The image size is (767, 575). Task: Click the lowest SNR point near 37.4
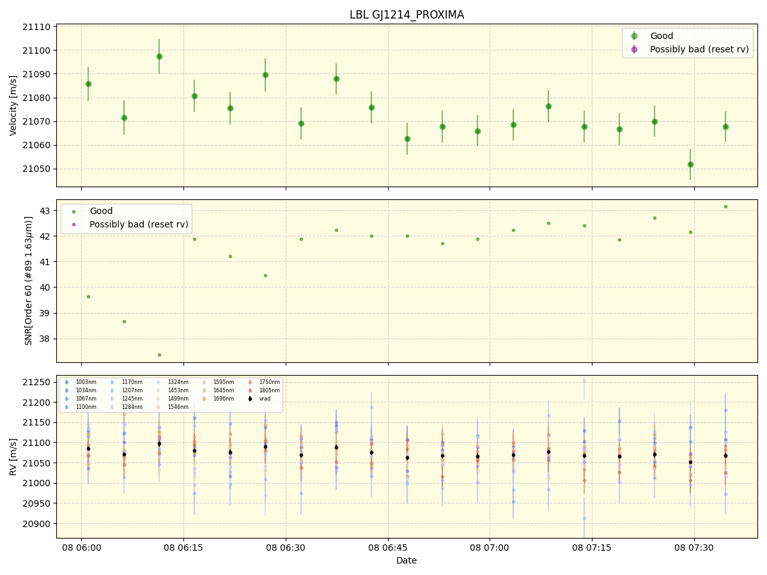[x=159, y=355]
